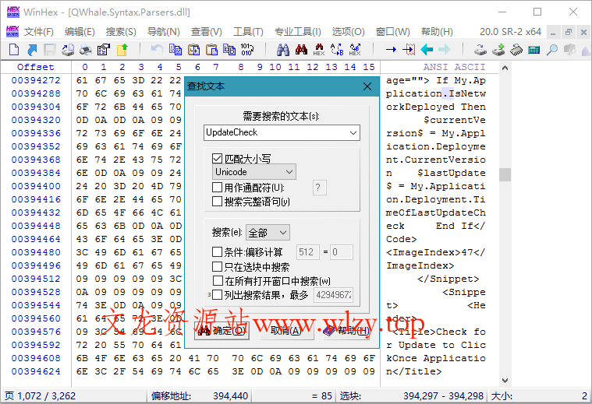Click the Print toolbar icon

pyautogui.click(x=86, y=49)
